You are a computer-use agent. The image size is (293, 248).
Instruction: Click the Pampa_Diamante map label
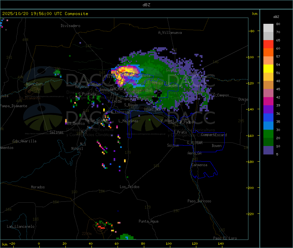(14, 106)
